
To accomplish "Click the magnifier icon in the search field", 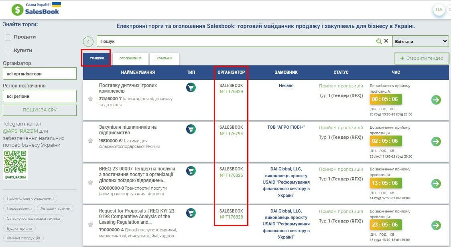I will pos(379,41).
